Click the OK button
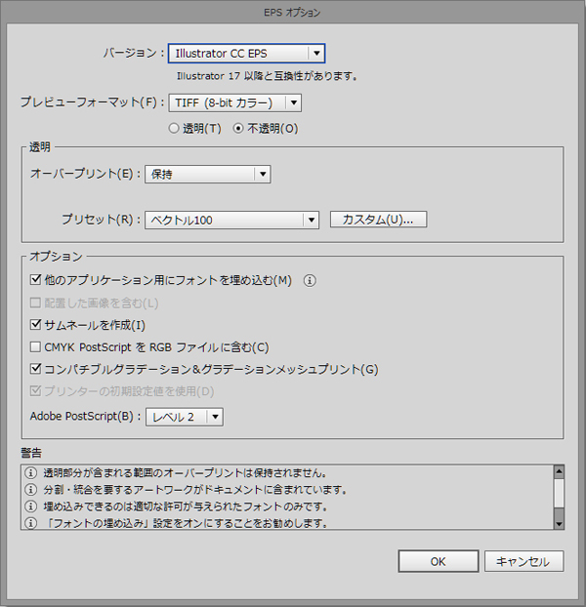Screen dimensions: 586x607 tap(439, 561)
